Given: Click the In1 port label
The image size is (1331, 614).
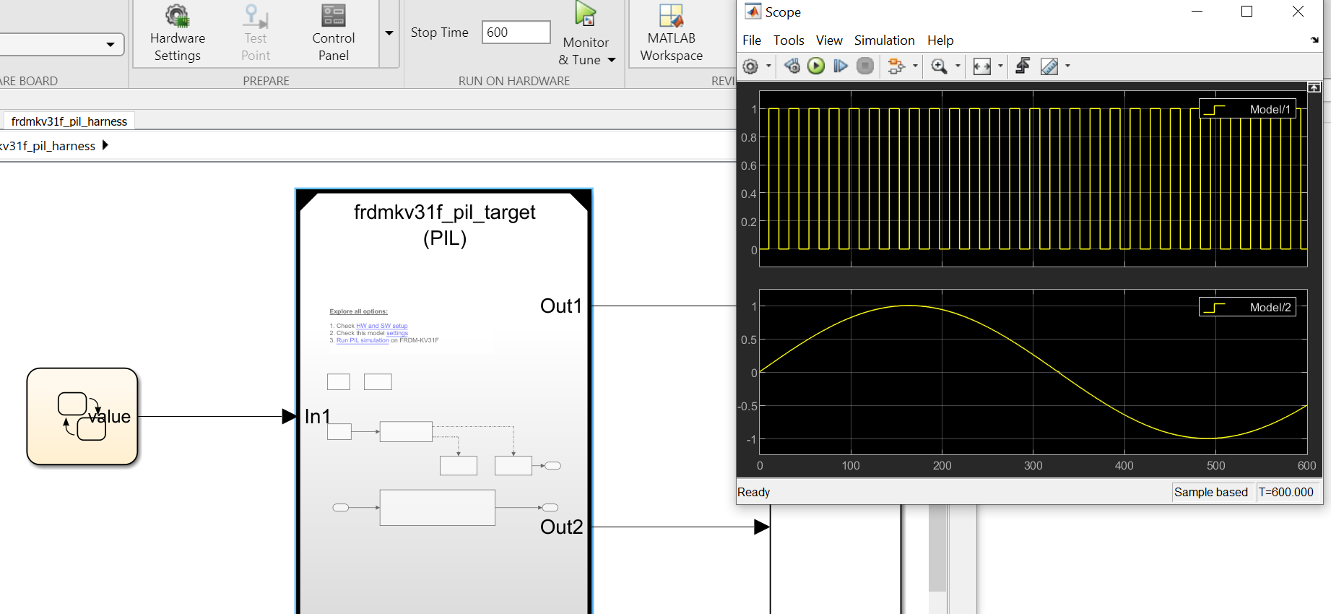Looking at the screenshot, I should pyautogui.click(x=318, y=416).
